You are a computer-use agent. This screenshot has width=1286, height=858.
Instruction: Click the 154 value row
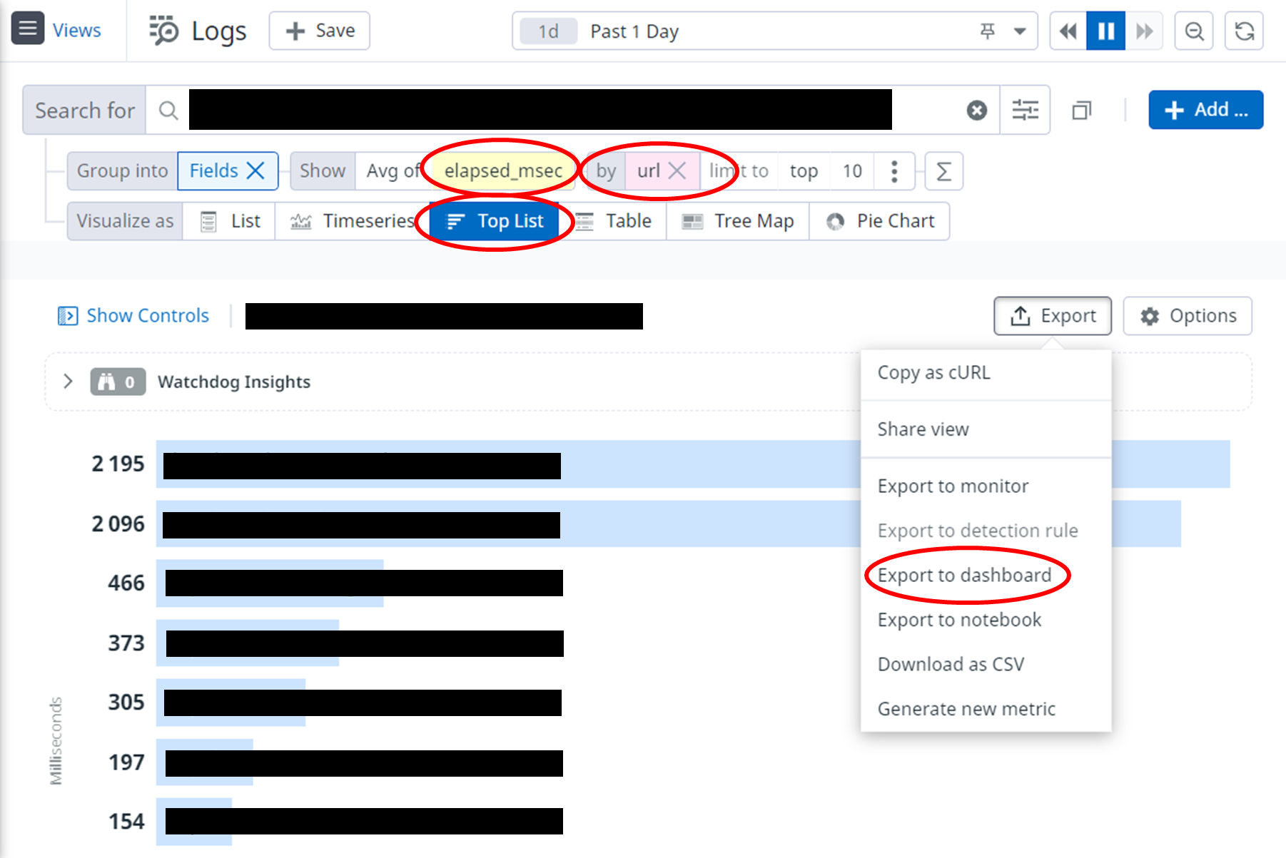[193, 822]
